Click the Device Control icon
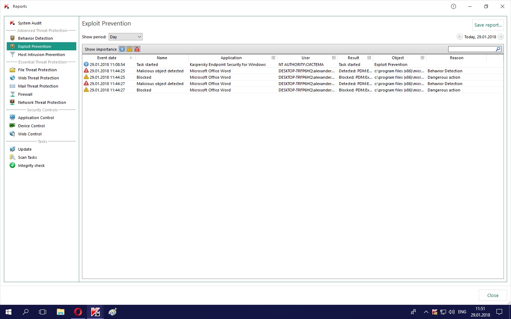Screen dimensions: 511x319 [12, 125]
